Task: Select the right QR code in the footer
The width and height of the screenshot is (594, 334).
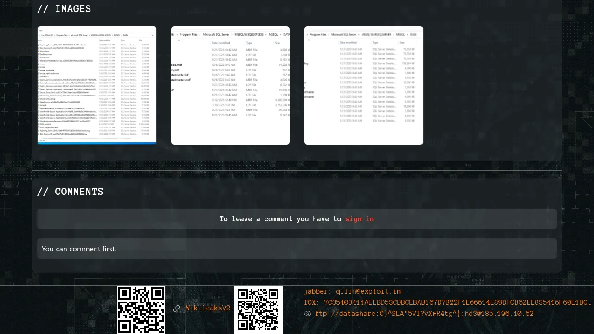Action: [258, 310]
